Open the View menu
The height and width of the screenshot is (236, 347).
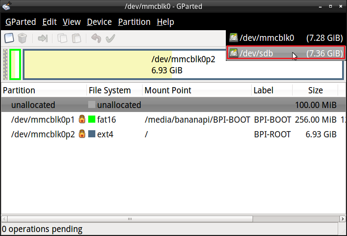tap(72, 22)
